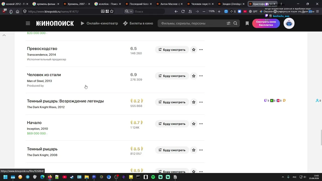The image size is (322, 181).
Task: Open three-dots menu for Начало
Action: 201,124
